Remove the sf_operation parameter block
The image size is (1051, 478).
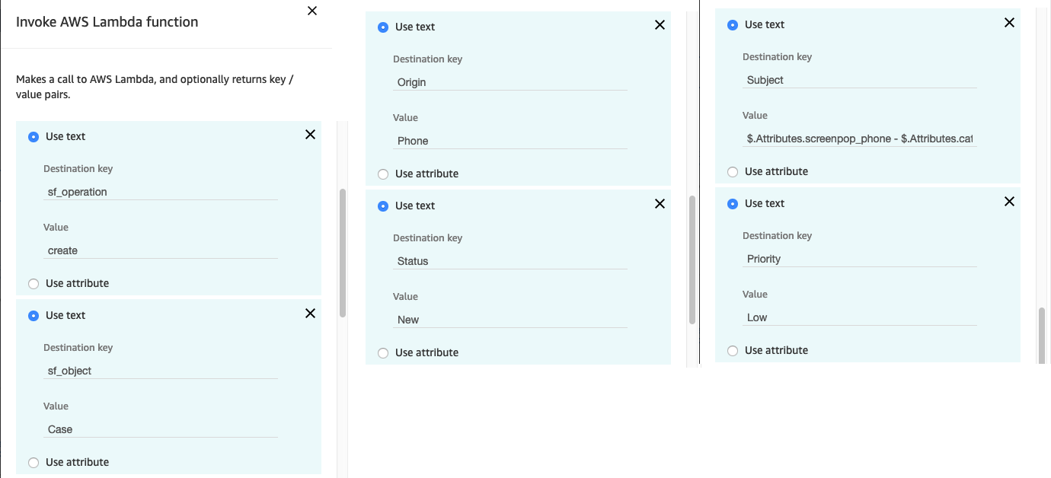coord(310,135)
